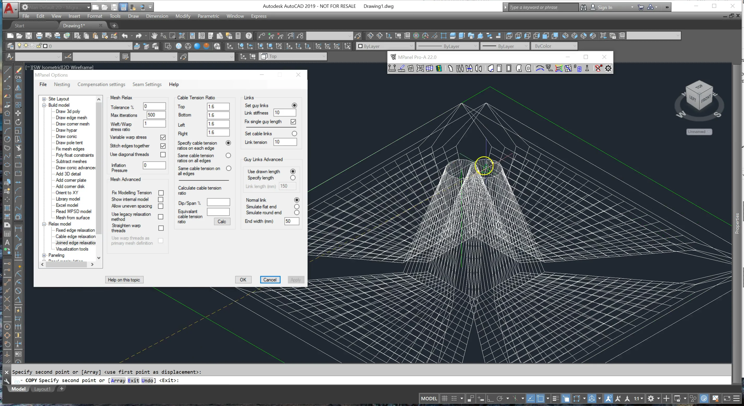
Task: Open the ByLayer color swatch selector
Action: (x=385, y=46)
